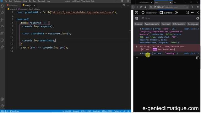Image resolution: width=201 pixels, height=113 pixels.
Task: Open the Run menu
Action: tap(35, 1)
